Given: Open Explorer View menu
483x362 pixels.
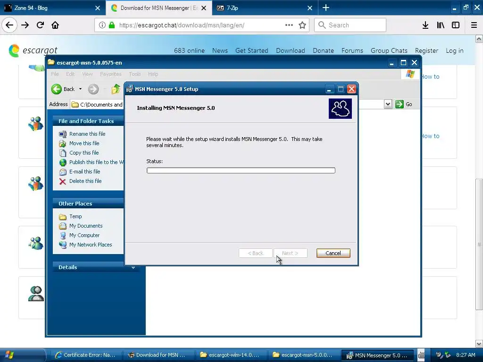Looking at the screenshot, I should pos(87,74).
